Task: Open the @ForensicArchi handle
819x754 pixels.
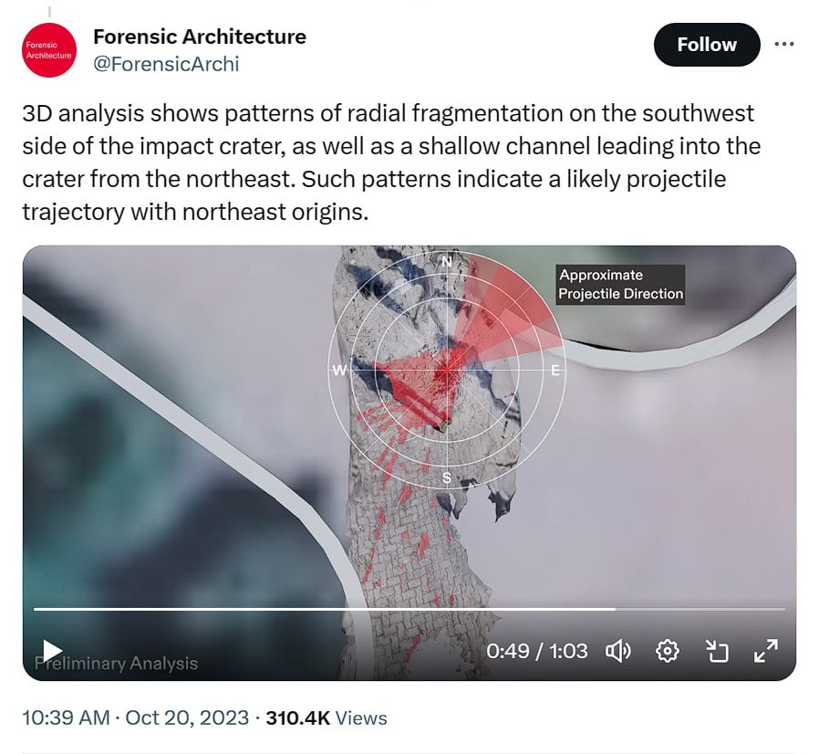Action: click(166, 64)
